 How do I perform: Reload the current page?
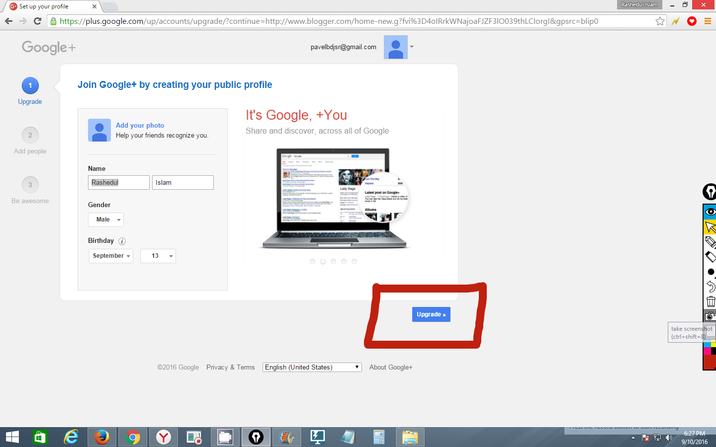(37, 21)
